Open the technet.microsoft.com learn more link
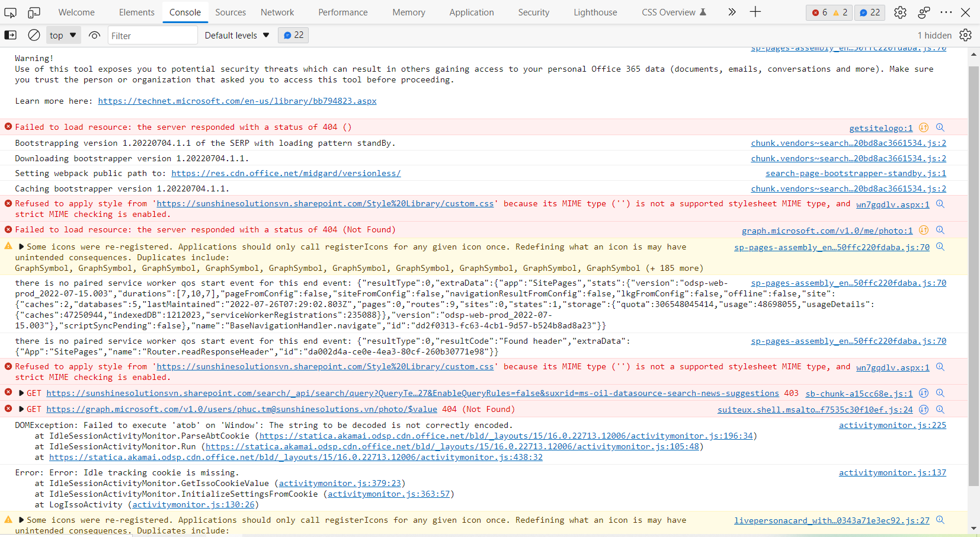This screenshot has height=537, width=980. coord(237,101)
